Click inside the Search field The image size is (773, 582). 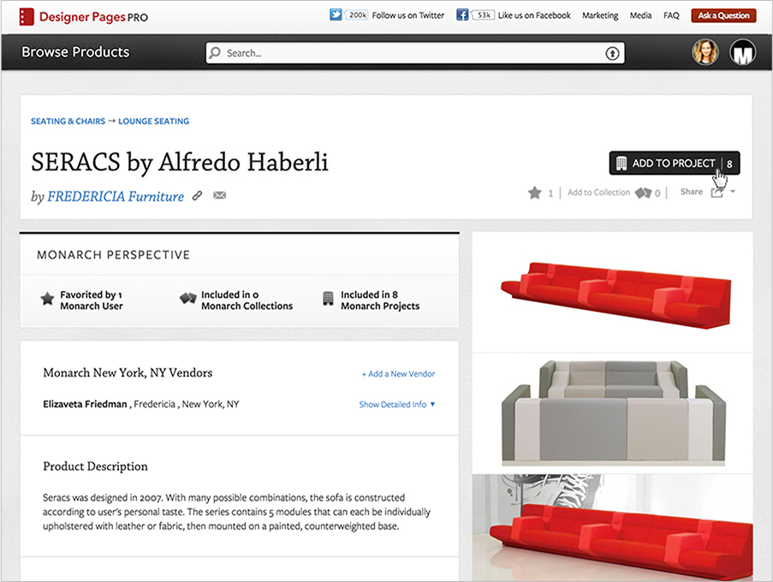(x=414, y=53)
